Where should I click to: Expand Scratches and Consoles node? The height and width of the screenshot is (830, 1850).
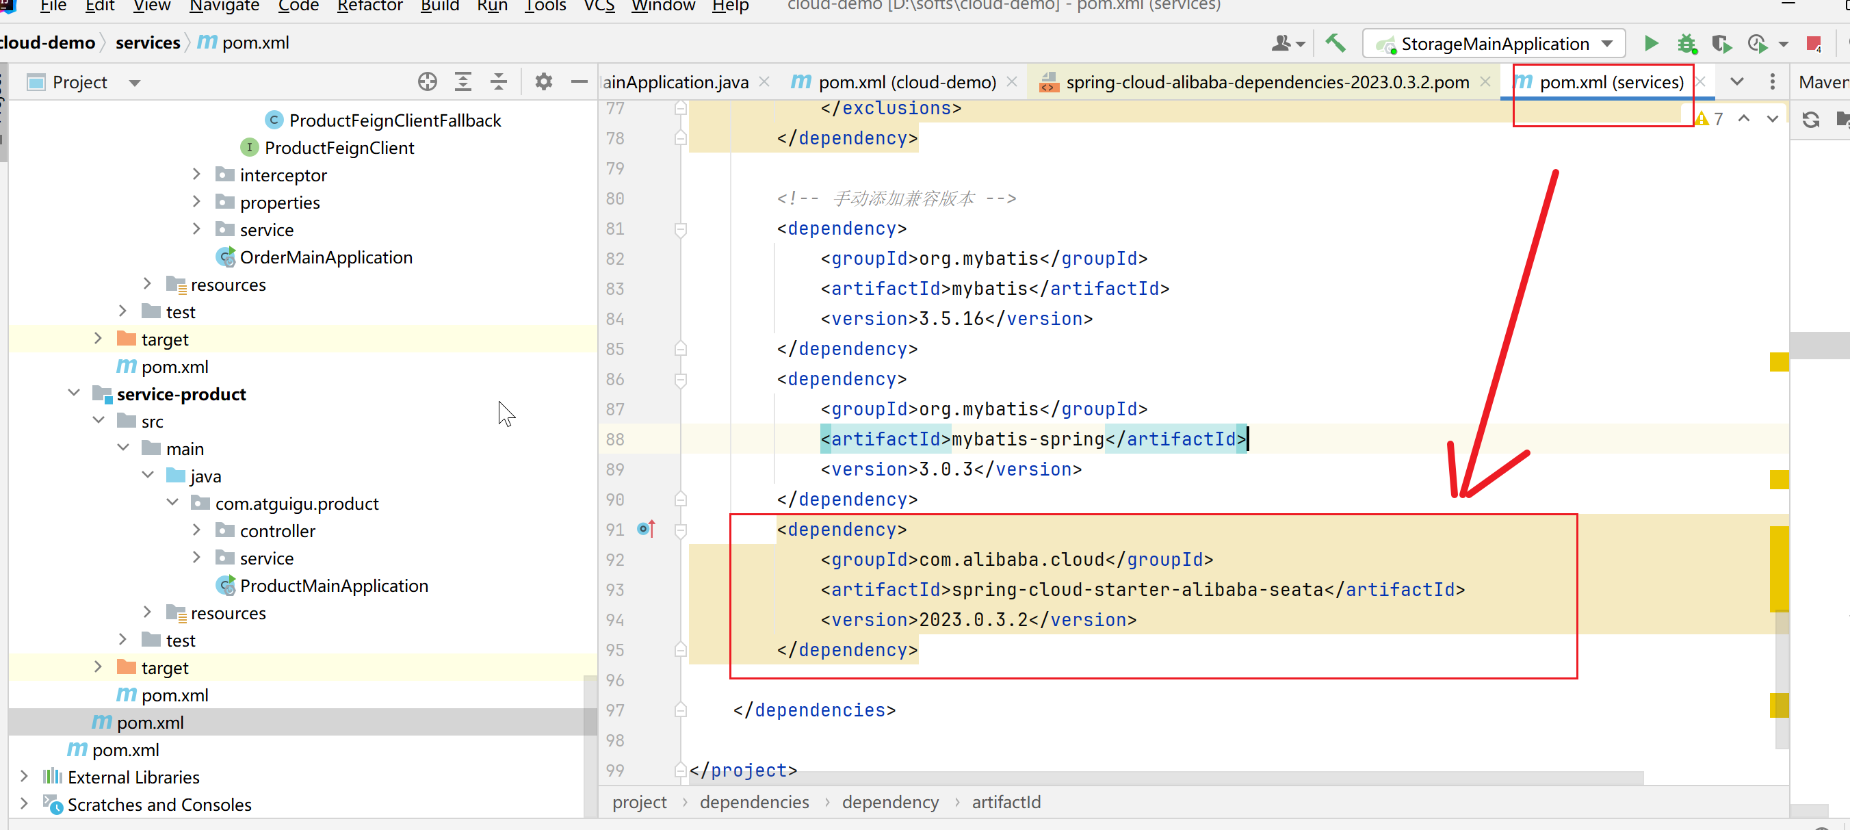click(24, 803)
